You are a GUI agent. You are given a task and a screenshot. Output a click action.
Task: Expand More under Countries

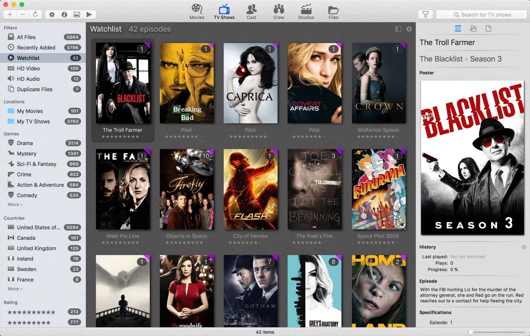(x=15, y=289)
